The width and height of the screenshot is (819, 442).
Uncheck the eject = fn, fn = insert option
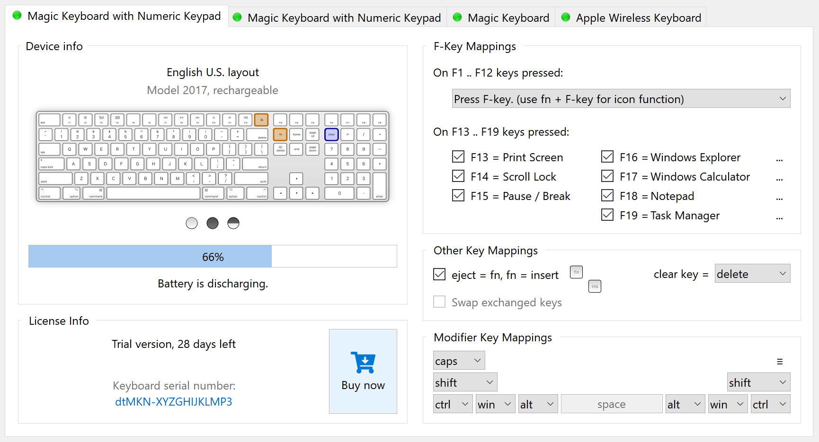439,274
